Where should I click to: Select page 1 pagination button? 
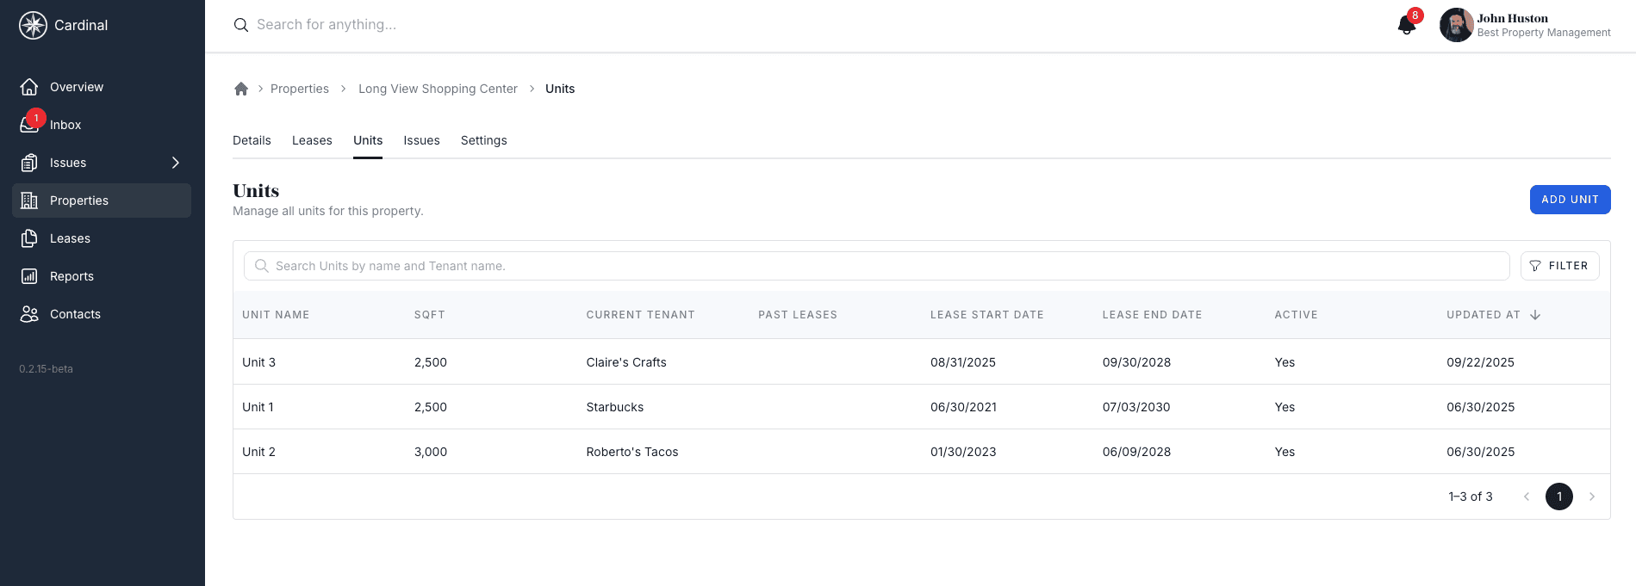coord(1559,497)
